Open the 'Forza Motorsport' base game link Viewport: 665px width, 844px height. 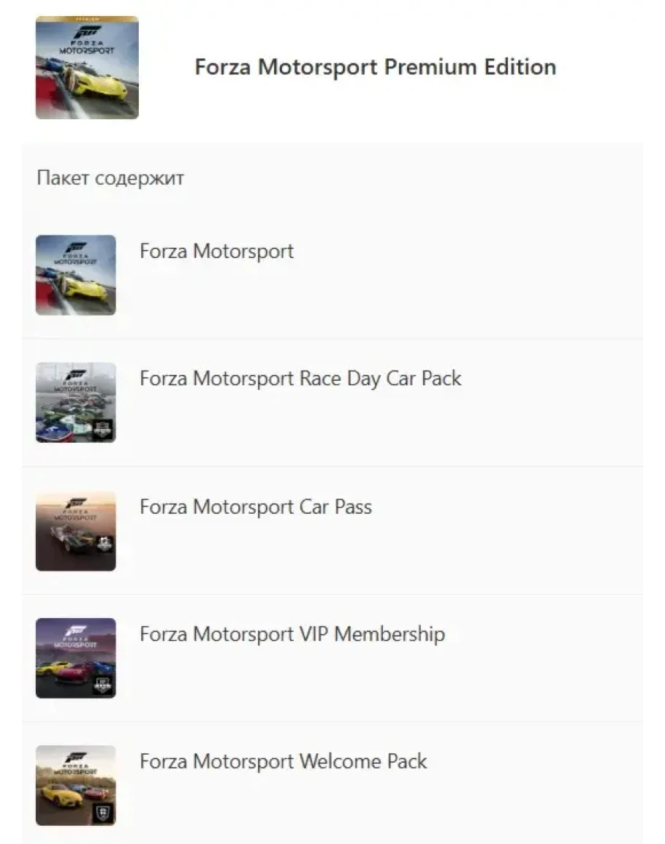216,251
